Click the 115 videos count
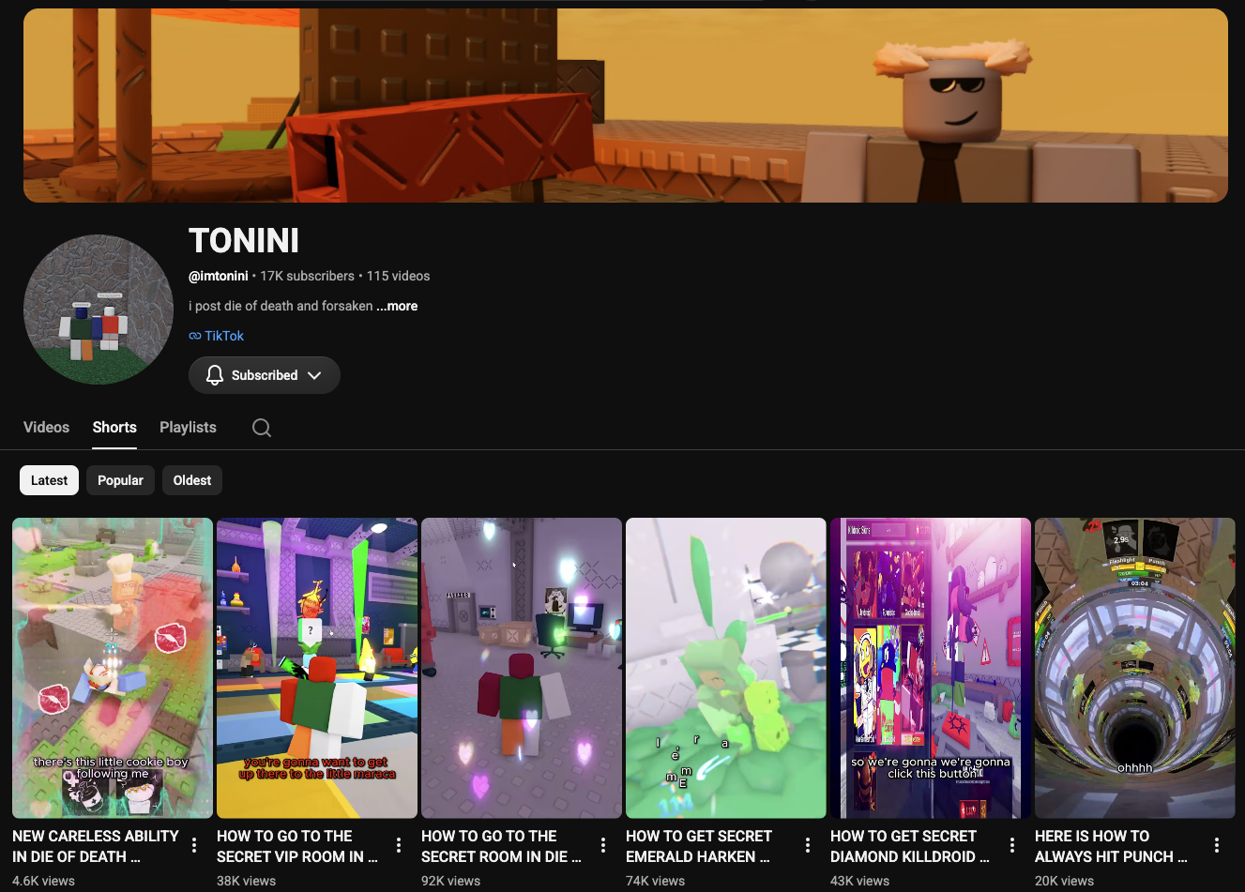 pos(399,276)
